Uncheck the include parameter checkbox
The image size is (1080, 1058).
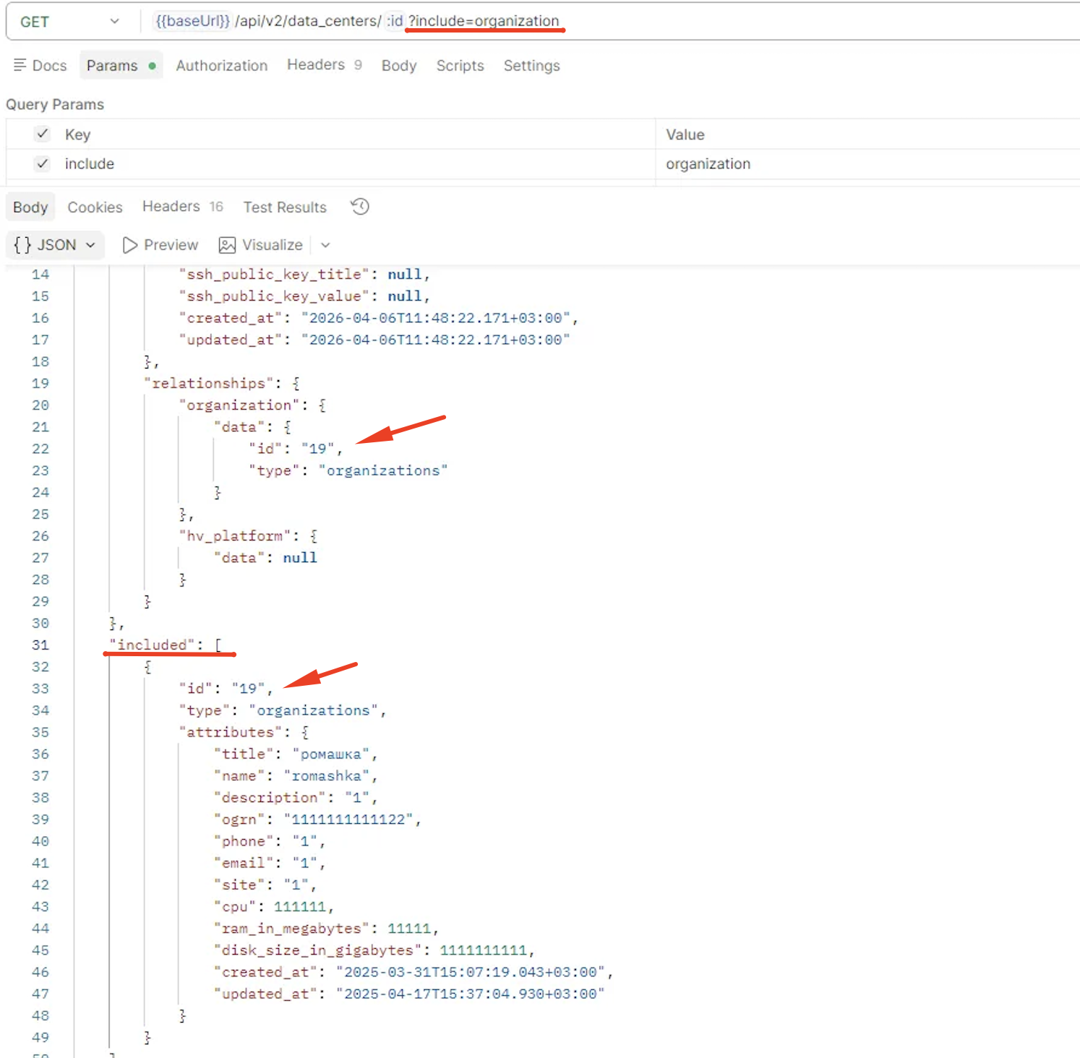[43, 163]
